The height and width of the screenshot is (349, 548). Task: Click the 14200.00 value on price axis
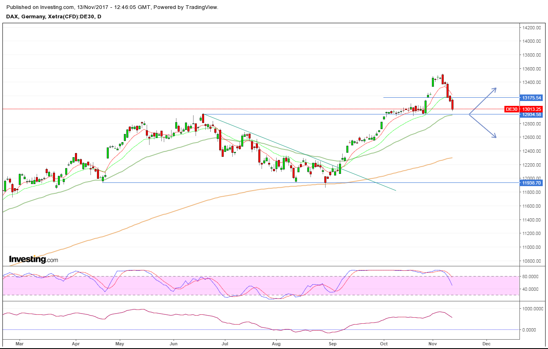point(533,28)
